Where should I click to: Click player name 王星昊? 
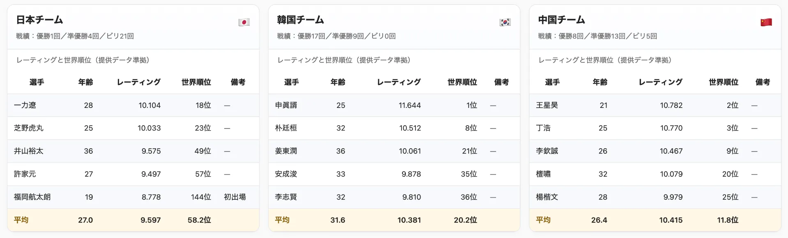(547, 105)
